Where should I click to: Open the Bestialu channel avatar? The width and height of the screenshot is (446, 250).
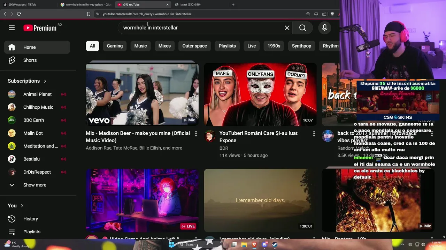pyautogui.click(x=12, y=159)
